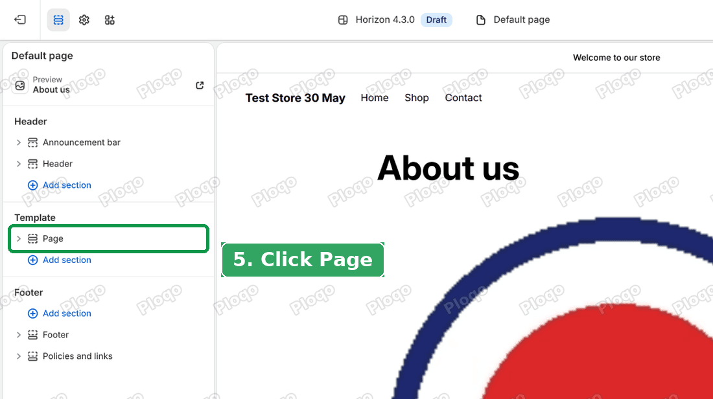The image size is (713, 399).
Task: Select Policies and links tree item
Action: coord(77,356)
